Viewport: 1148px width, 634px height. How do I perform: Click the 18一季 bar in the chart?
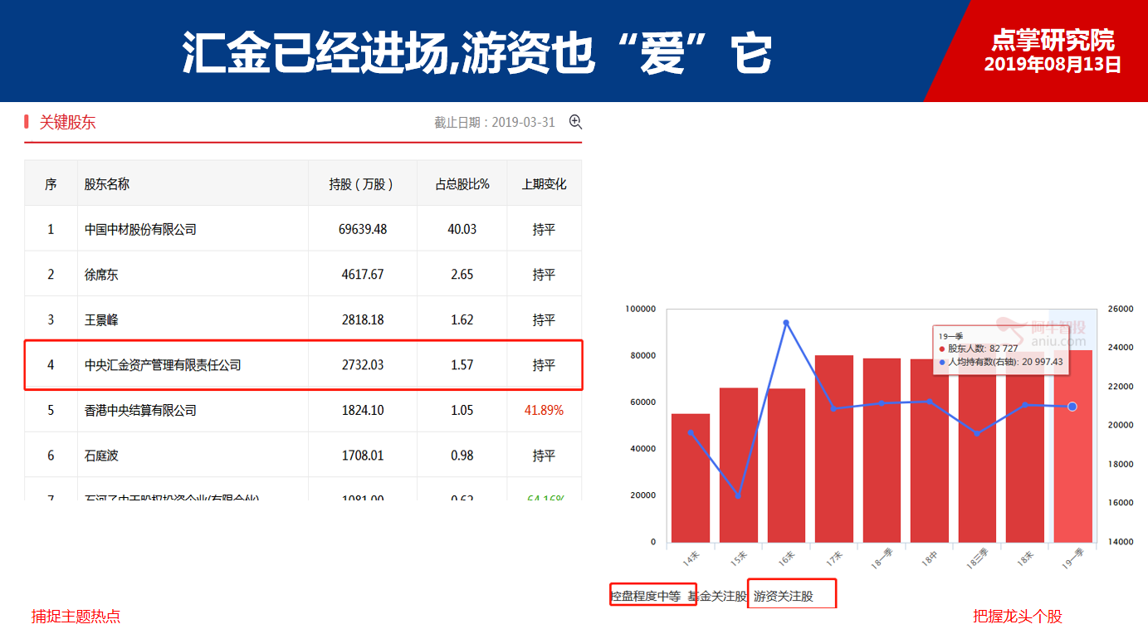pyautogui.click(x=882, y=450)
